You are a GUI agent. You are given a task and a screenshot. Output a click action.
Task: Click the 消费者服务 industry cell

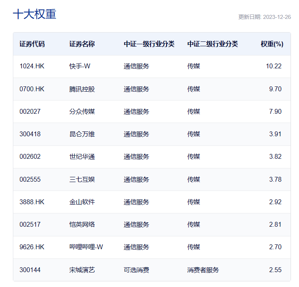click(203, 270)
